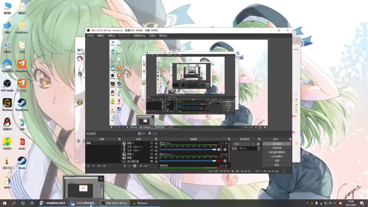Click 退出 to exit OBS
The height and width of the screenshot is (207, 368).
click(x=277, y=165)
